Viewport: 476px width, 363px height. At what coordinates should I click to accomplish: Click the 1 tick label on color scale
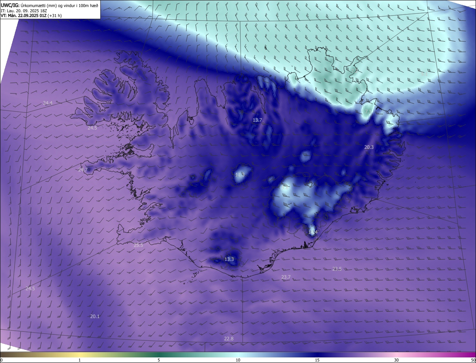tap(80, 360)
